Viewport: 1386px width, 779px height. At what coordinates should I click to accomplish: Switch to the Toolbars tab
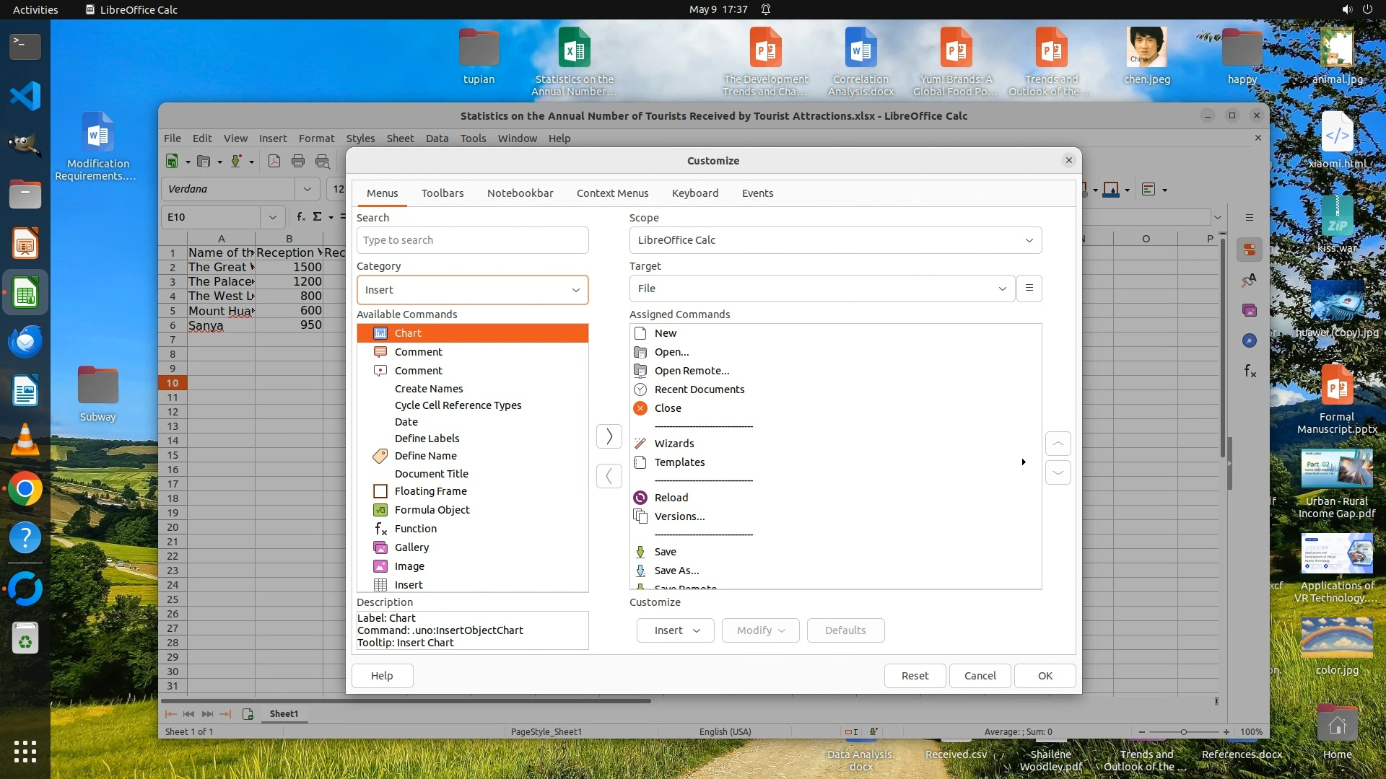(x=442, y=193)
